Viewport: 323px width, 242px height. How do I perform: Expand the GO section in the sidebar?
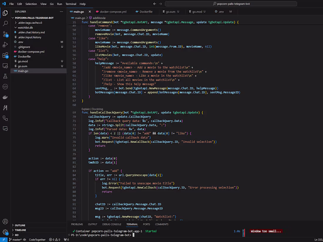16,235
